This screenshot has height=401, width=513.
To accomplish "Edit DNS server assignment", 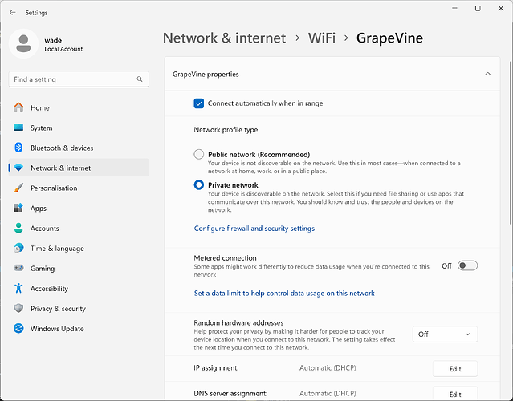I will [x=455, y=394].
